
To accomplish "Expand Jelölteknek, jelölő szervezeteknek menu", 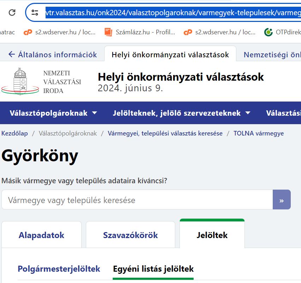I will [182, 113].
